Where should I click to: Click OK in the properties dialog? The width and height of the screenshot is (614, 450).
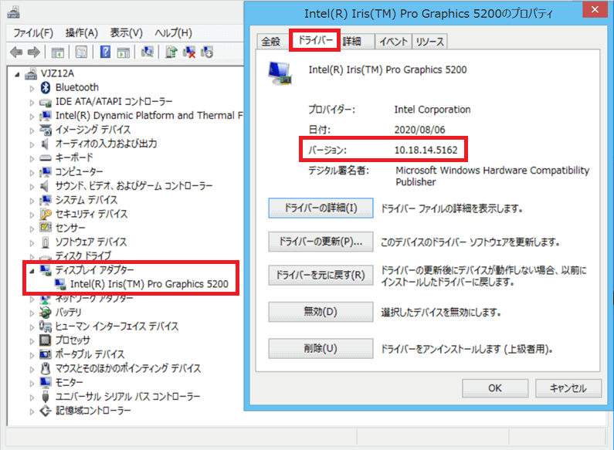[x=495, y=388]
